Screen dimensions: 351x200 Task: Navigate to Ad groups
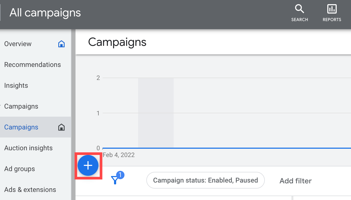coord(20,169)
